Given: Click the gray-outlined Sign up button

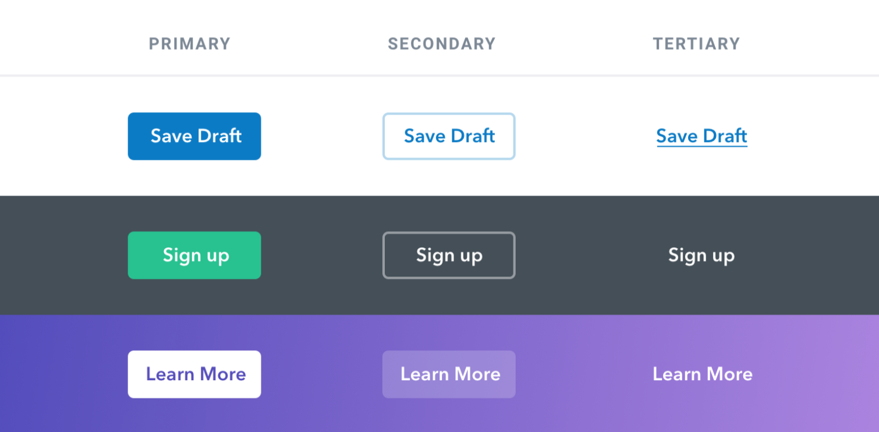Looking at the screenshot, I should tap(449, 256).
